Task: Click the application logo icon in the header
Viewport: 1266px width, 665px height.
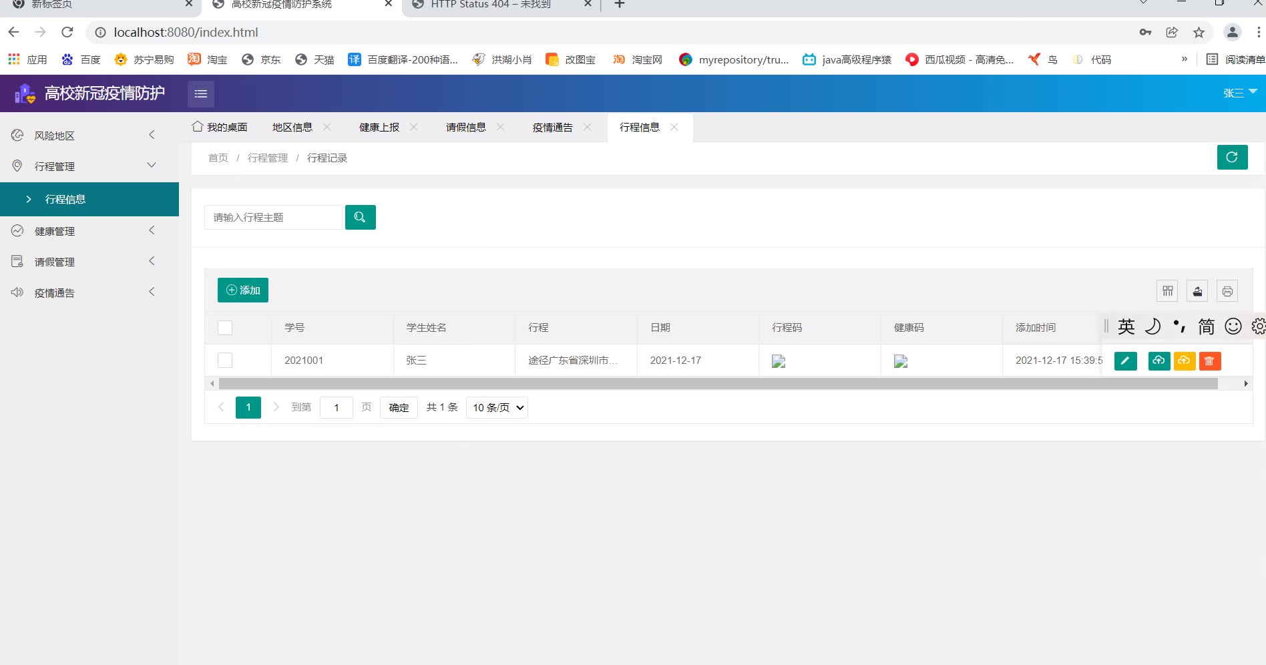Action: pos(25,93)
